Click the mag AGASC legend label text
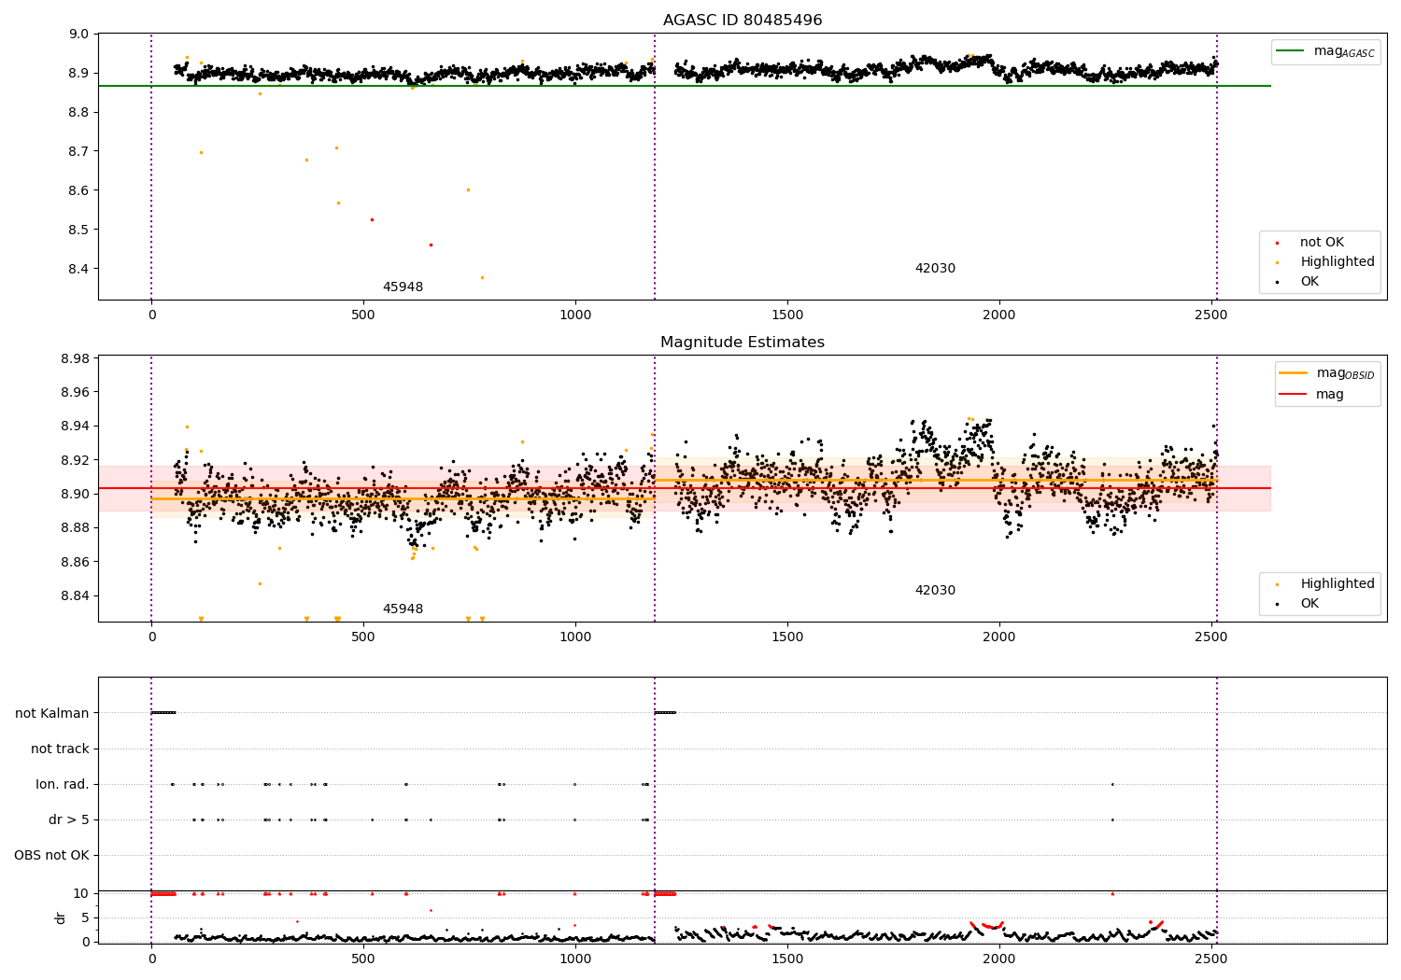 1344,52
